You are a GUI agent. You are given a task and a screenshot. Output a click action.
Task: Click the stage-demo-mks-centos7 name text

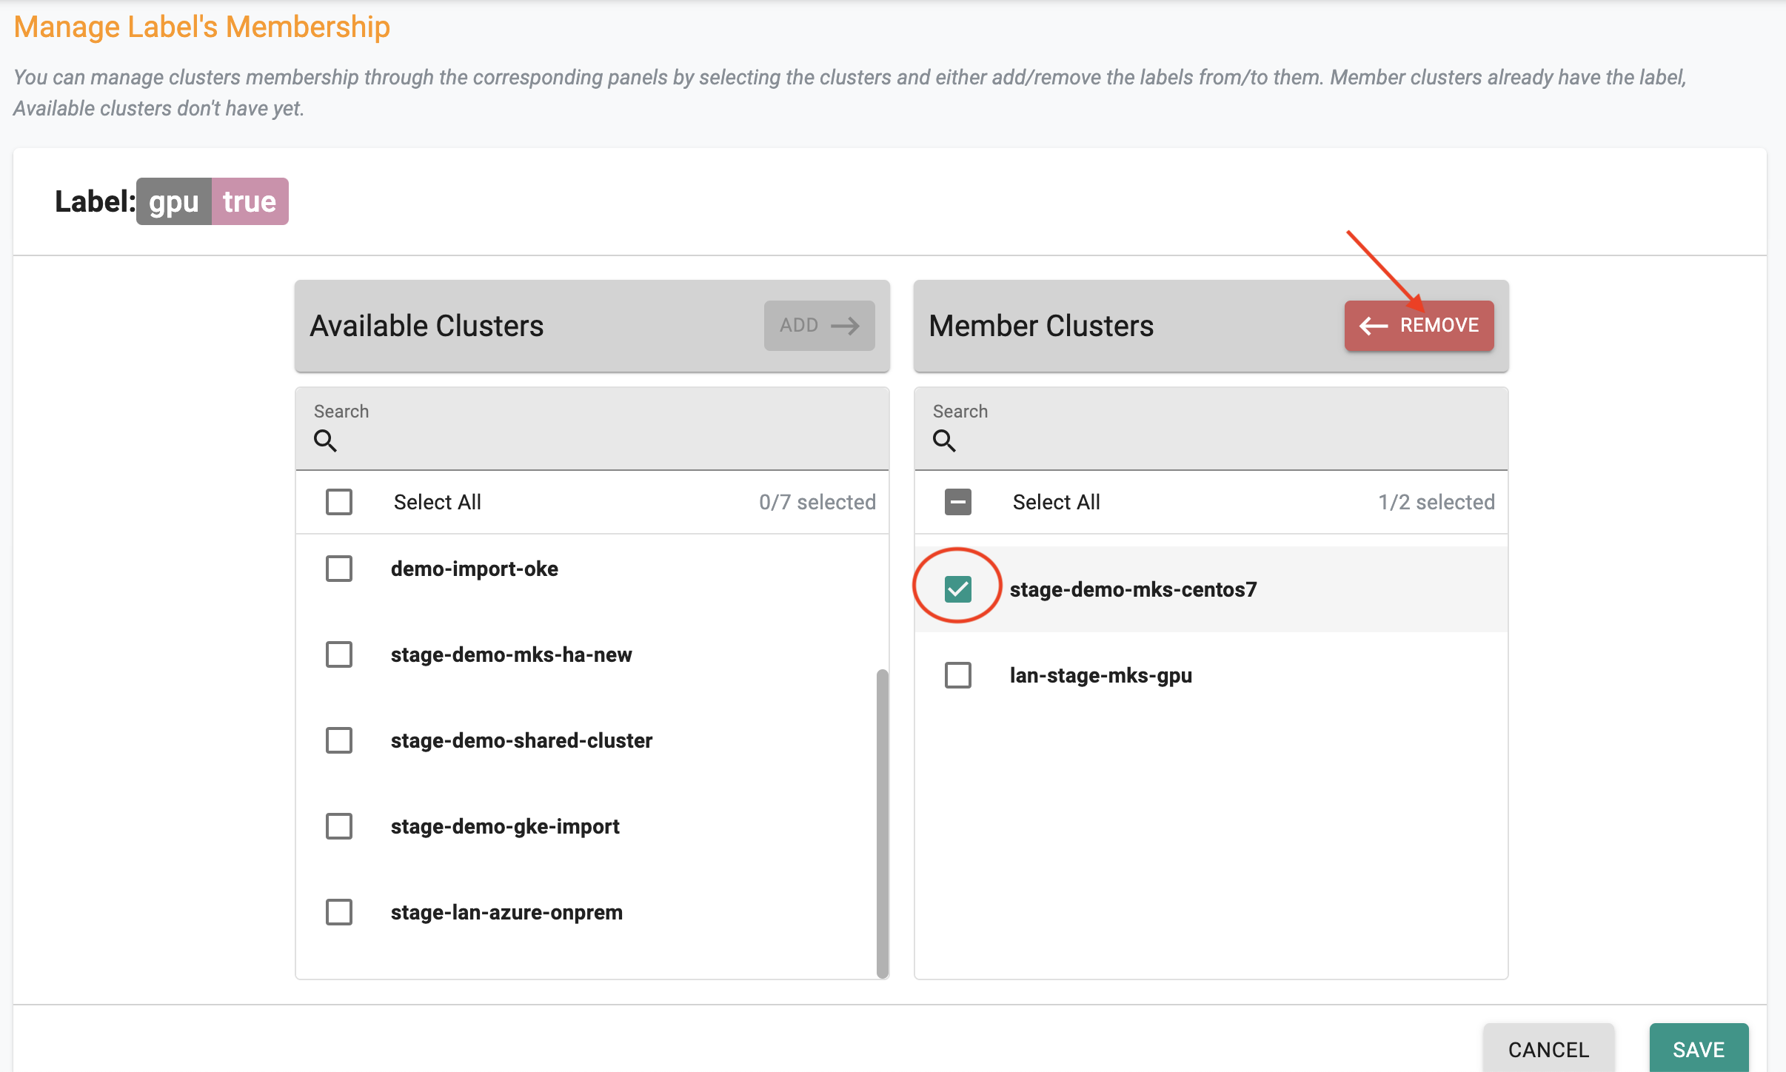(1133, 589)
